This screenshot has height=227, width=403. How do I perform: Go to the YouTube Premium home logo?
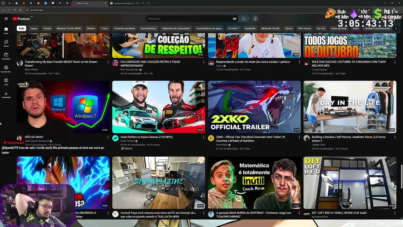tap(21, 19)
